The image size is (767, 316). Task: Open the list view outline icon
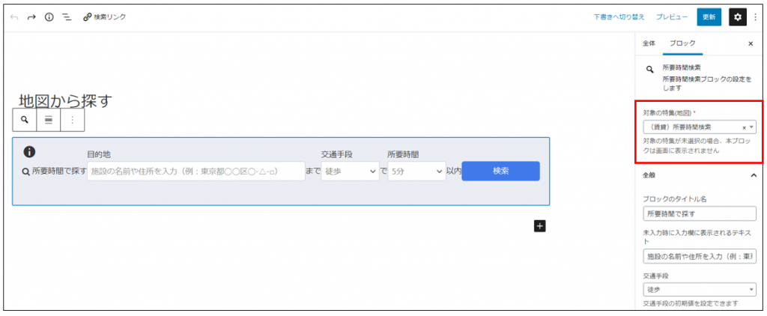point(67,16)
